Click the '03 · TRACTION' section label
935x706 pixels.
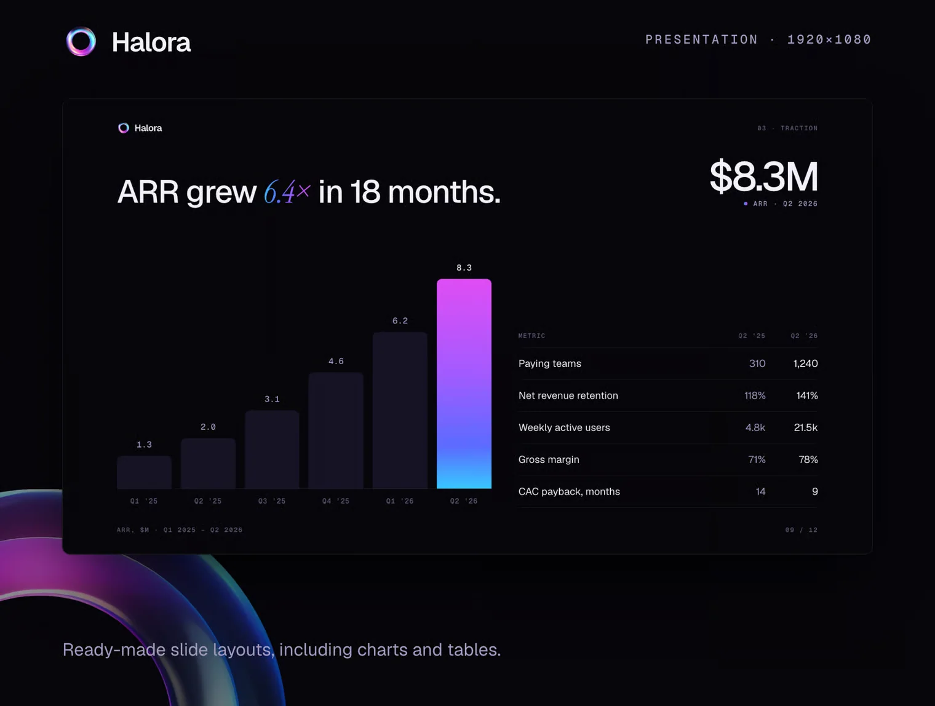(787, 128)
